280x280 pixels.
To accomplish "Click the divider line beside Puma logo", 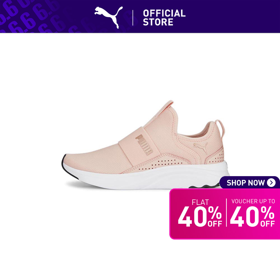I will pyautogui.click(x=133, y=18).
